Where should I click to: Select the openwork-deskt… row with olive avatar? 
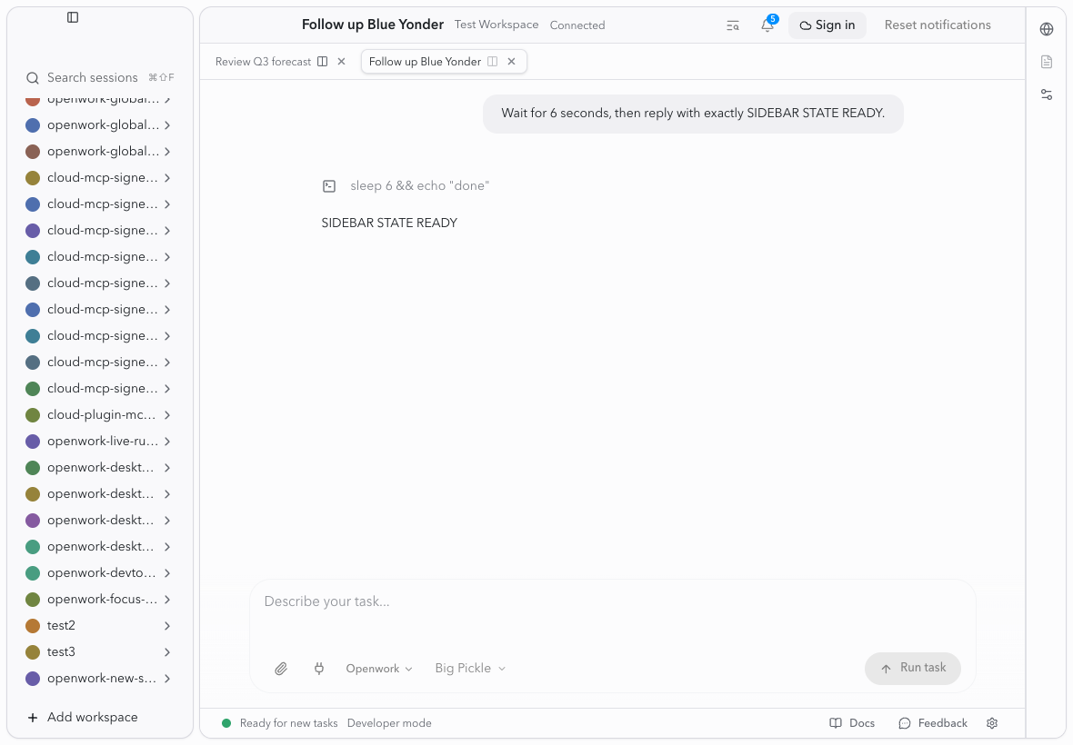tap(98, 494)
